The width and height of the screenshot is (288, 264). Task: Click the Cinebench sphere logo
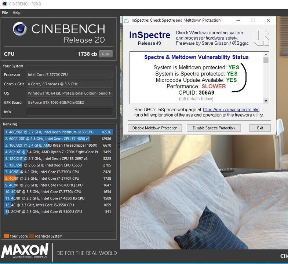(x=20, y=29)
